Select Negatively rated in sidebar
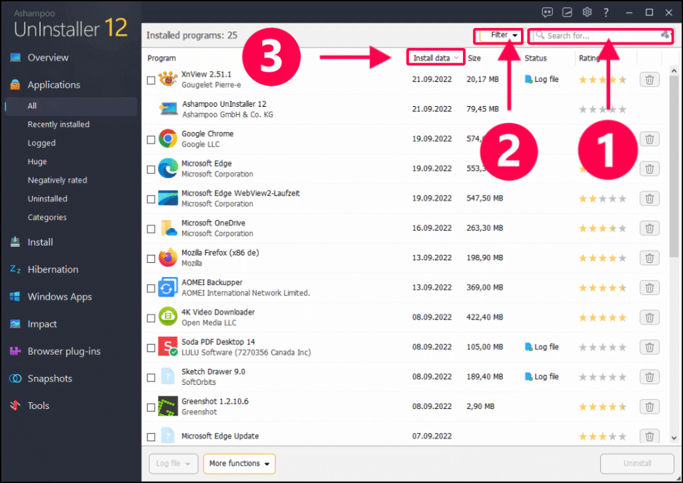 point(57,180)
